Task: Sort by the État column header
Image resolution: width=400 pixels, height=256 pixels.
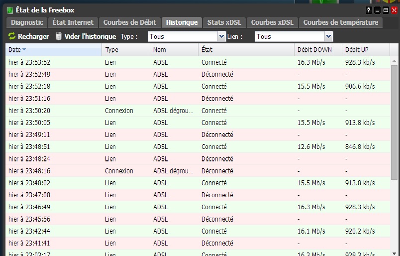Action: 246,50
